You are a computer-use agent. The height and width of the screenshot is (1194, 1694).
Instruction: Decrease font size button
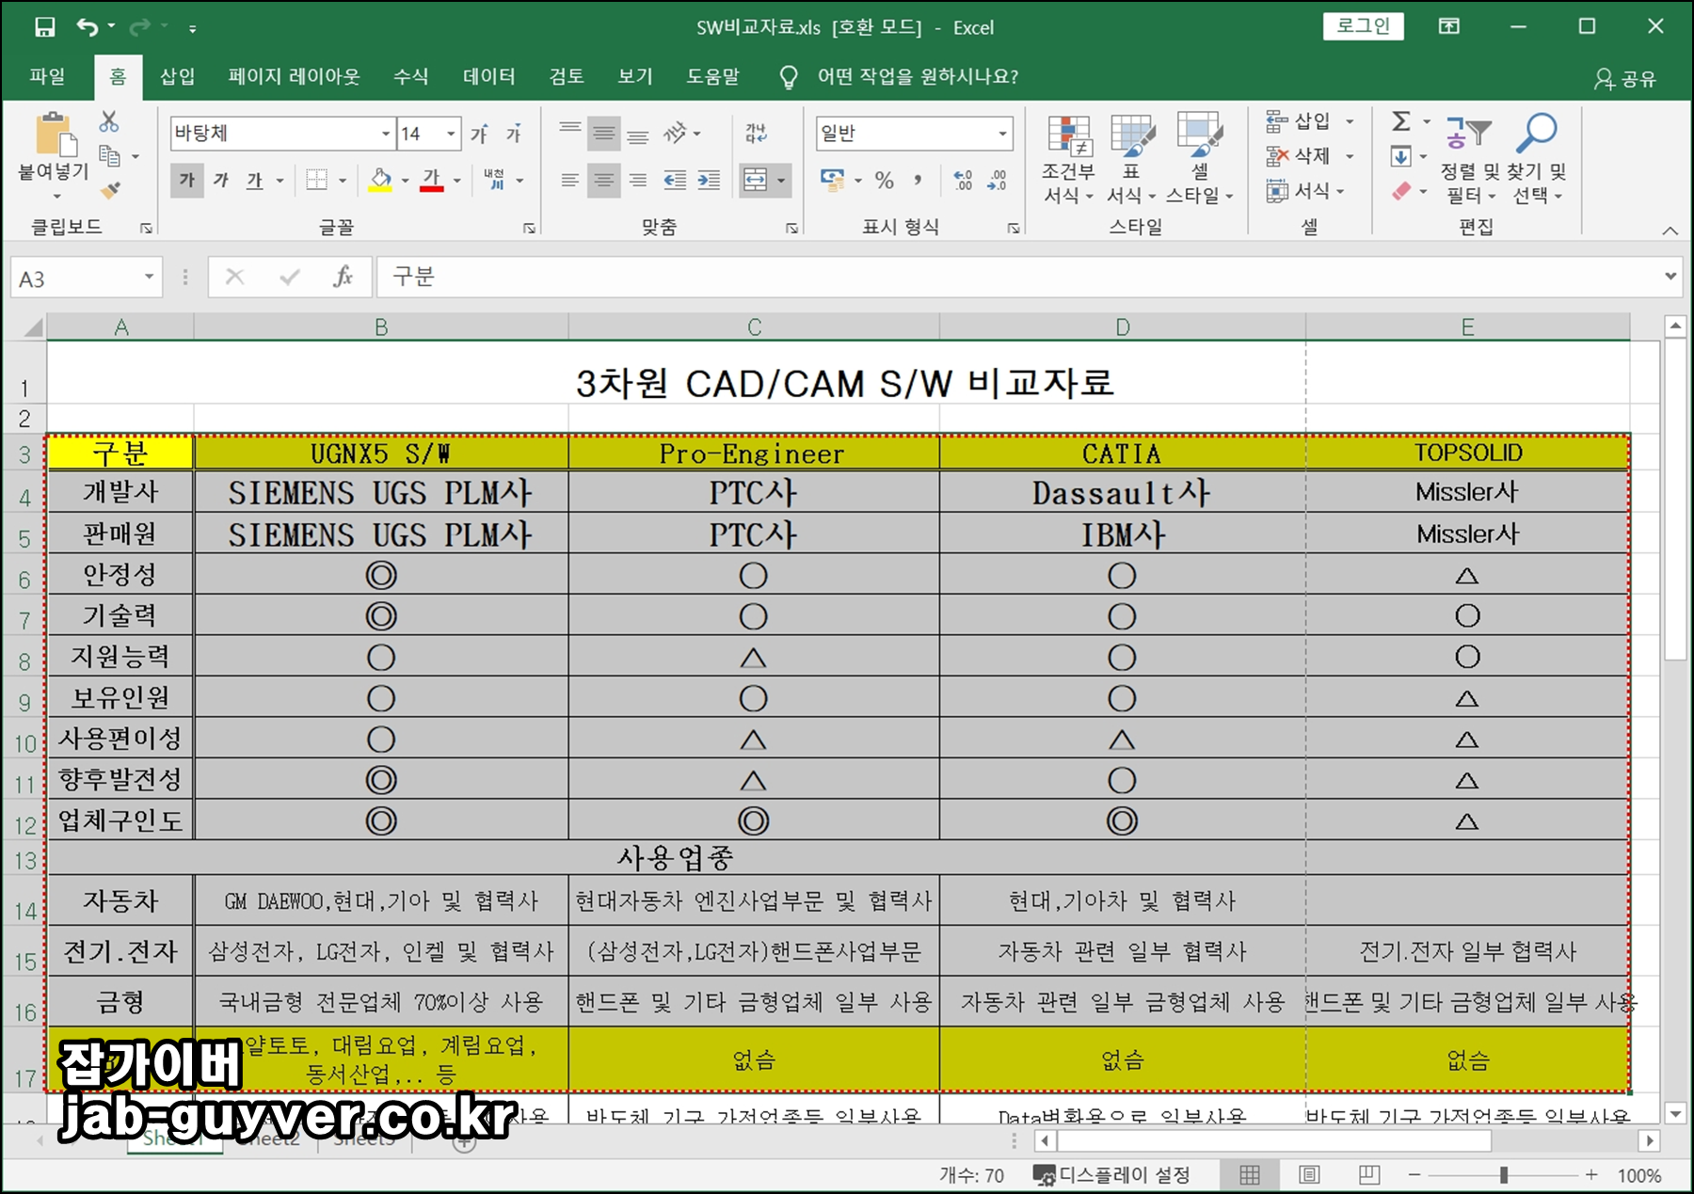tap(514, 134)
